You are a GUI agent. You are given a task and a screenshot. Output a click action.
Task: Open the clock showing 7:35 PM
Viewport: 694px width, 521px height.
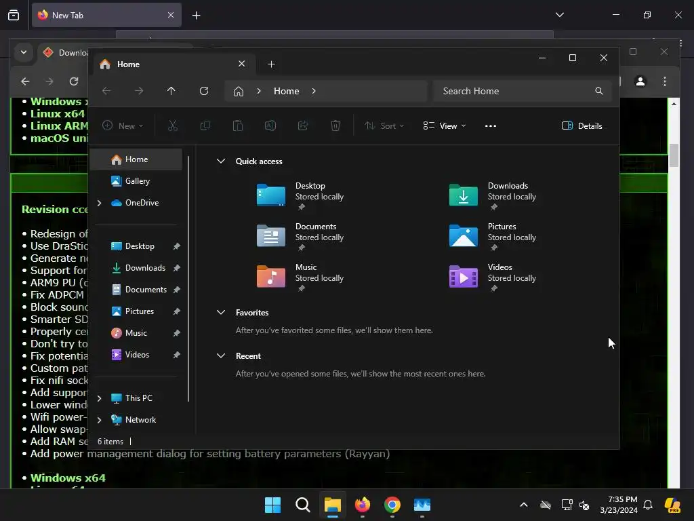click(619, 505)
